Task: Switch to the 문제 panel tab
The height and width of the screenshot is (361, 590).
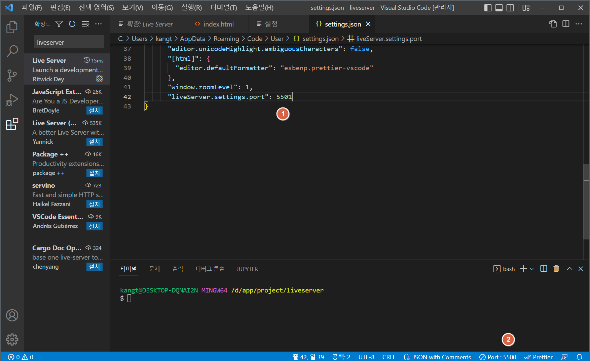Action: tap(154, 269)
